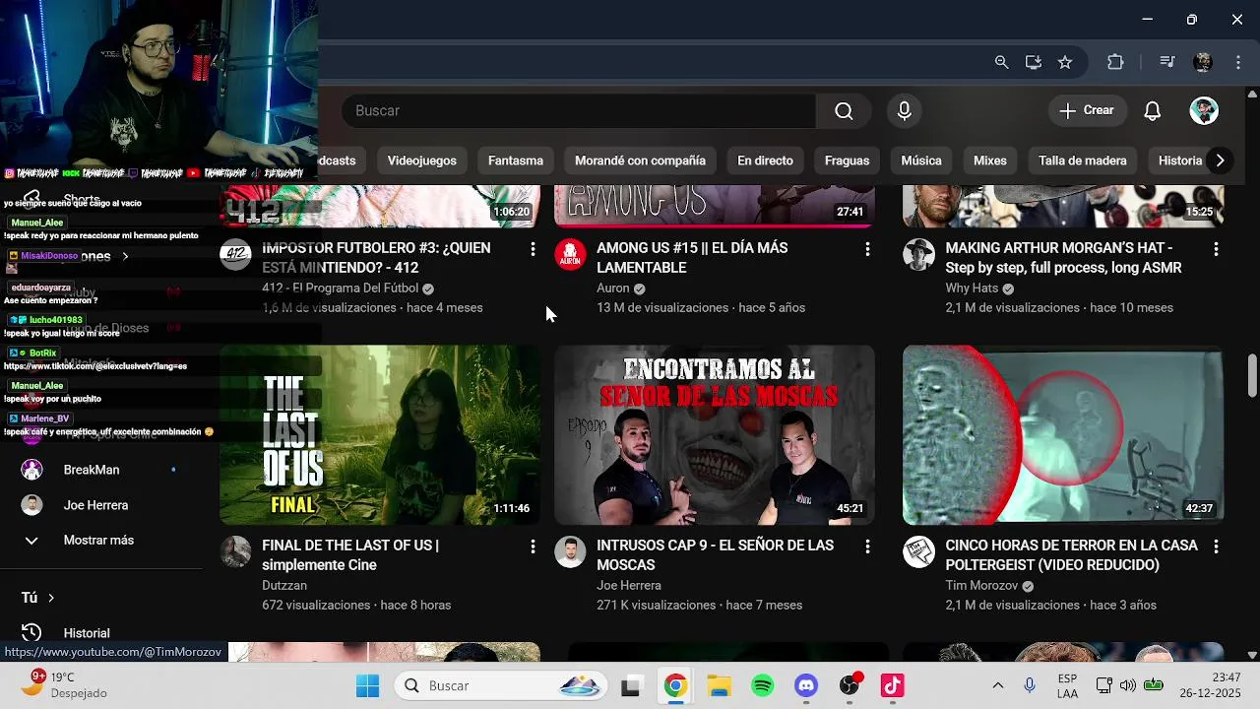Open options for FINAL DE THE LAST OF US video

click(x=533, y=547)
